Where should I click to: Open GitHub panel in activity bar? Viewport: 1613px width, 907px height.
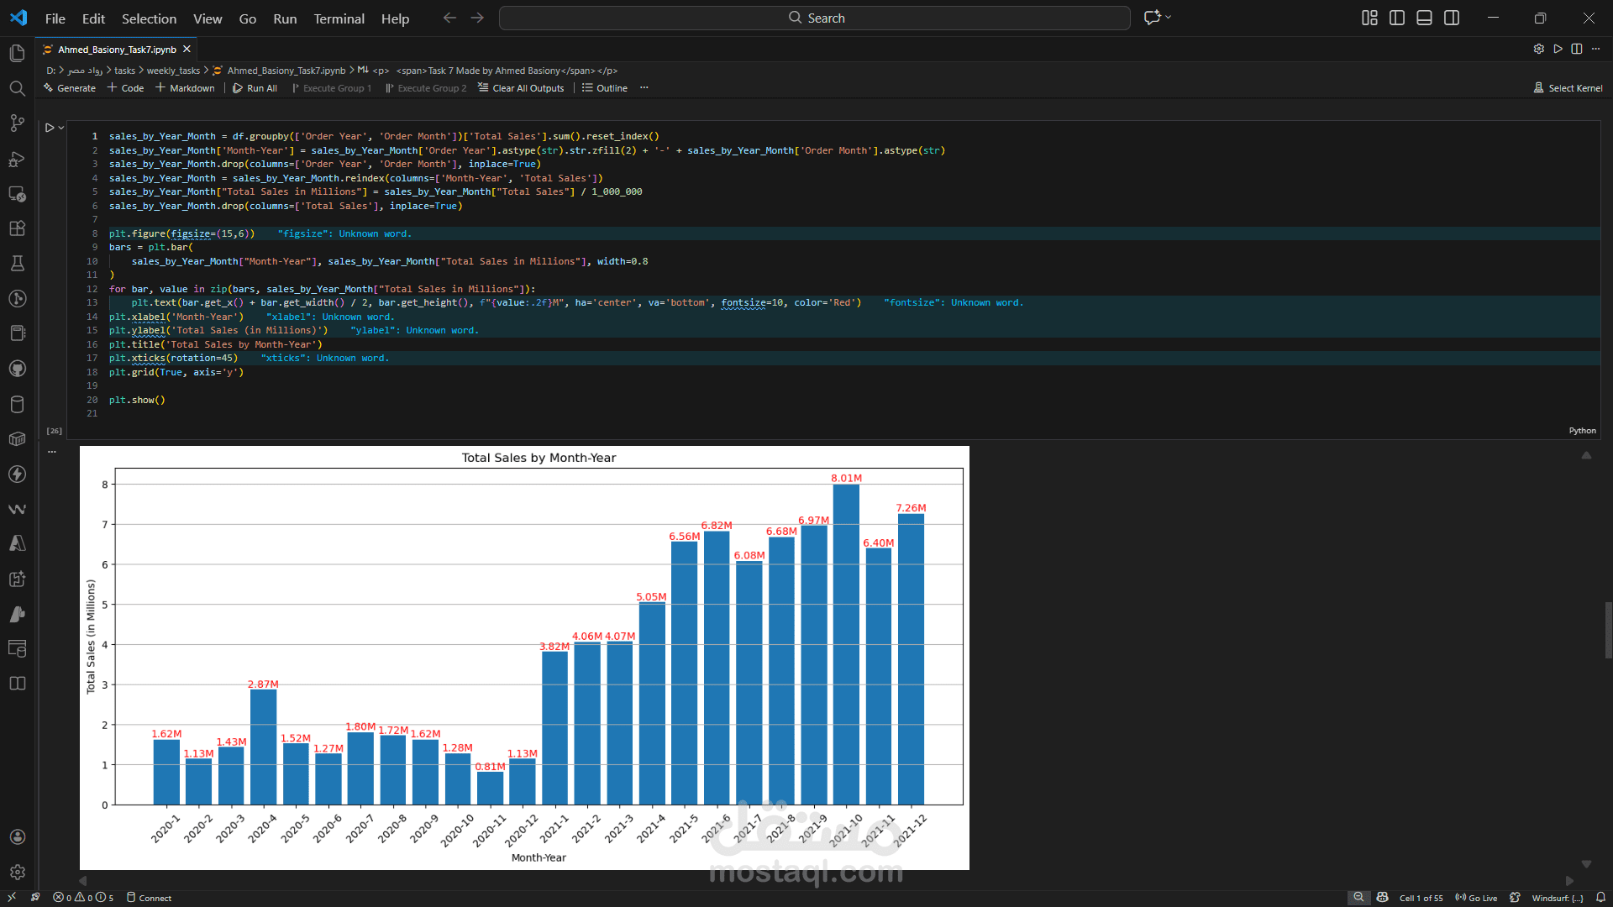coord(17,369)
